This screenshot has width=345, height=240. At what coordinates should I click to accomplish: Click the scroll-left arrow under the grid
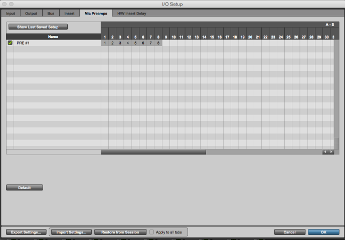pyautogui.click(x=325, y=151)
